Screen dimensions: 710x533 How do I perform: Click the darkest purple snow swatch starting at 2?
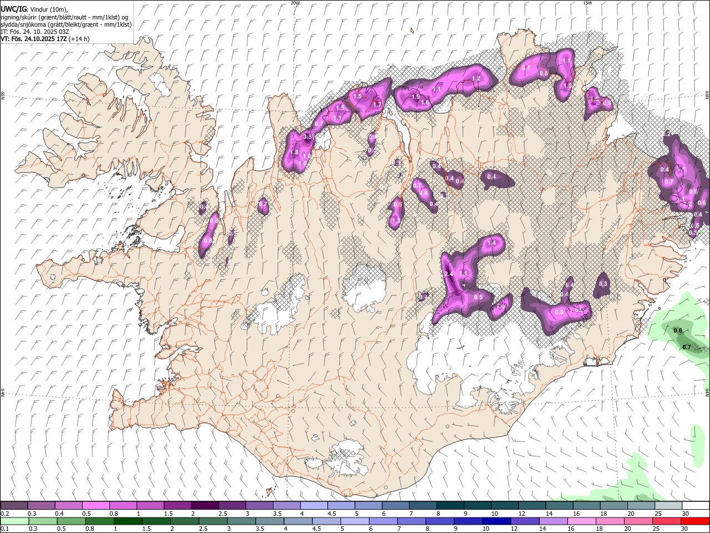(x=205, y=505)
